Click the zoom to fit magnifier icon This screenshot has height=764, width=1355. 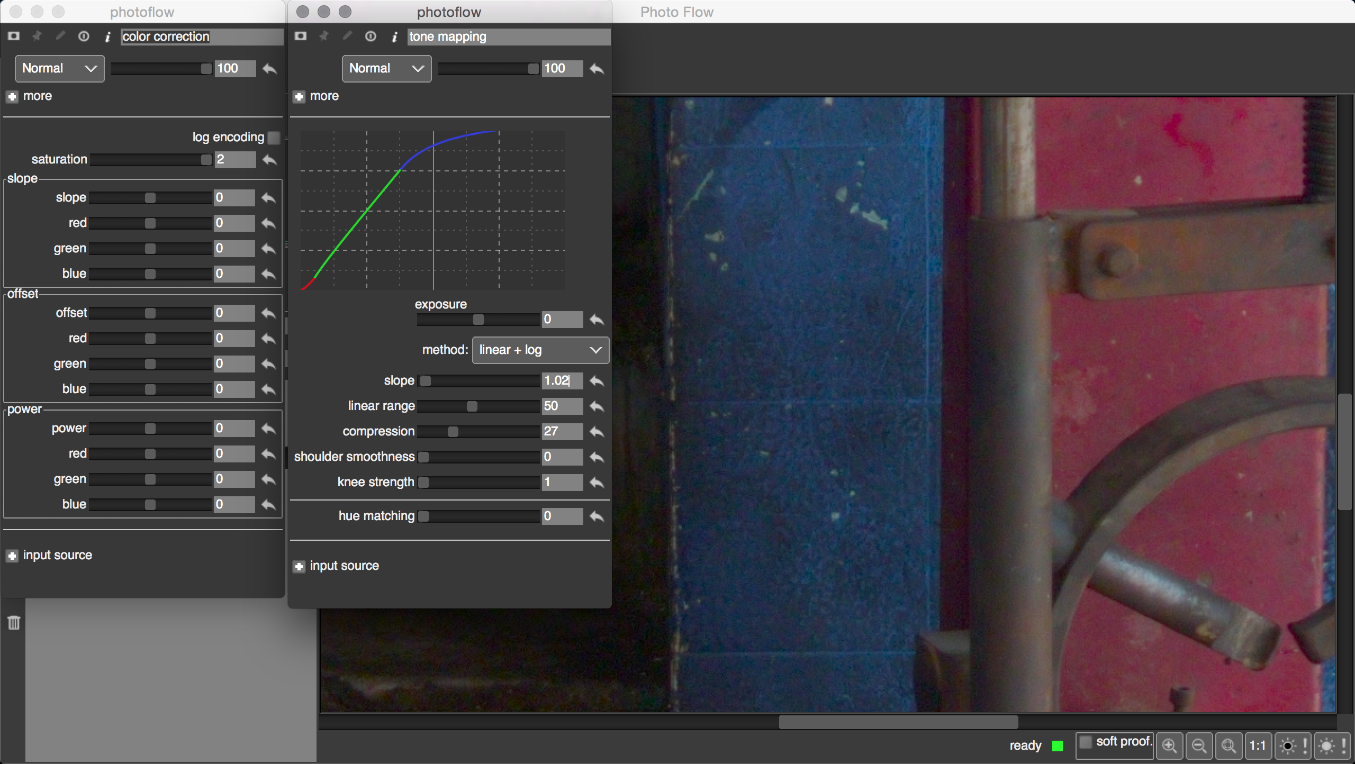point(1228,746)
